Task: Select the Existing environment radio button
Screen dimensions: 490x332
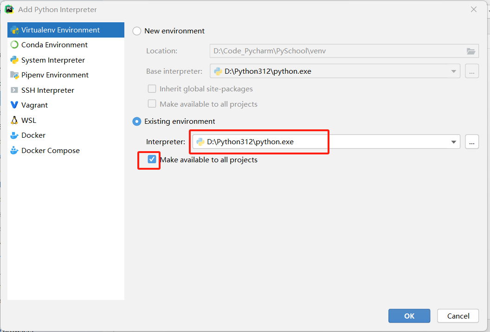Action: (137, 121)
